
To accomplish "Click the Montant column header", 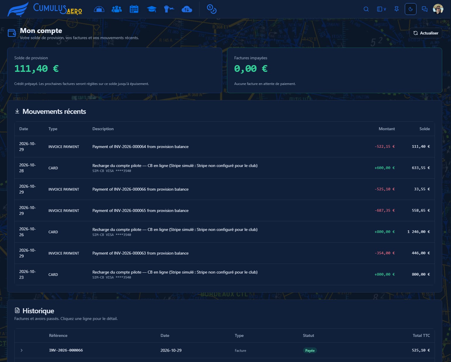I will 387,129.
